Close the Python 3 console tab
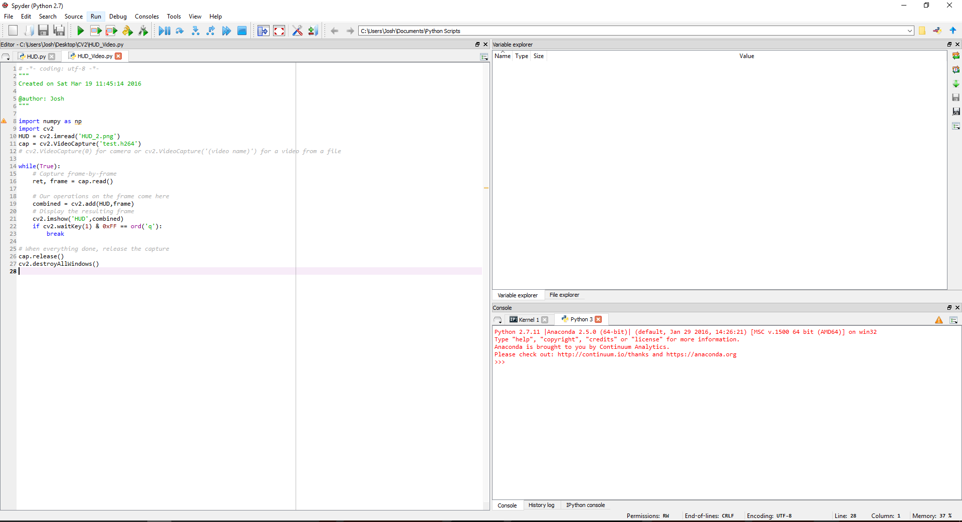This screenshot has height=522, width=962. (x=598, y=319)
